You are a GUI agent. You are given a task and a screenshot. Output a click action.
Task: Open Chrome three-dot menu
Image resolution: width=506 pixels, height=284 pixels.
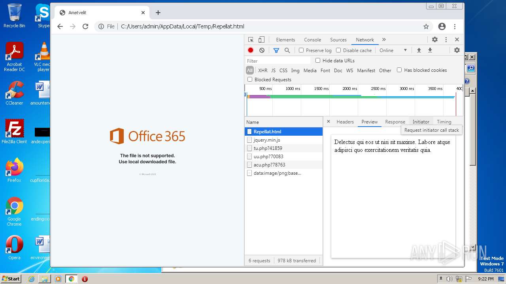455,26
